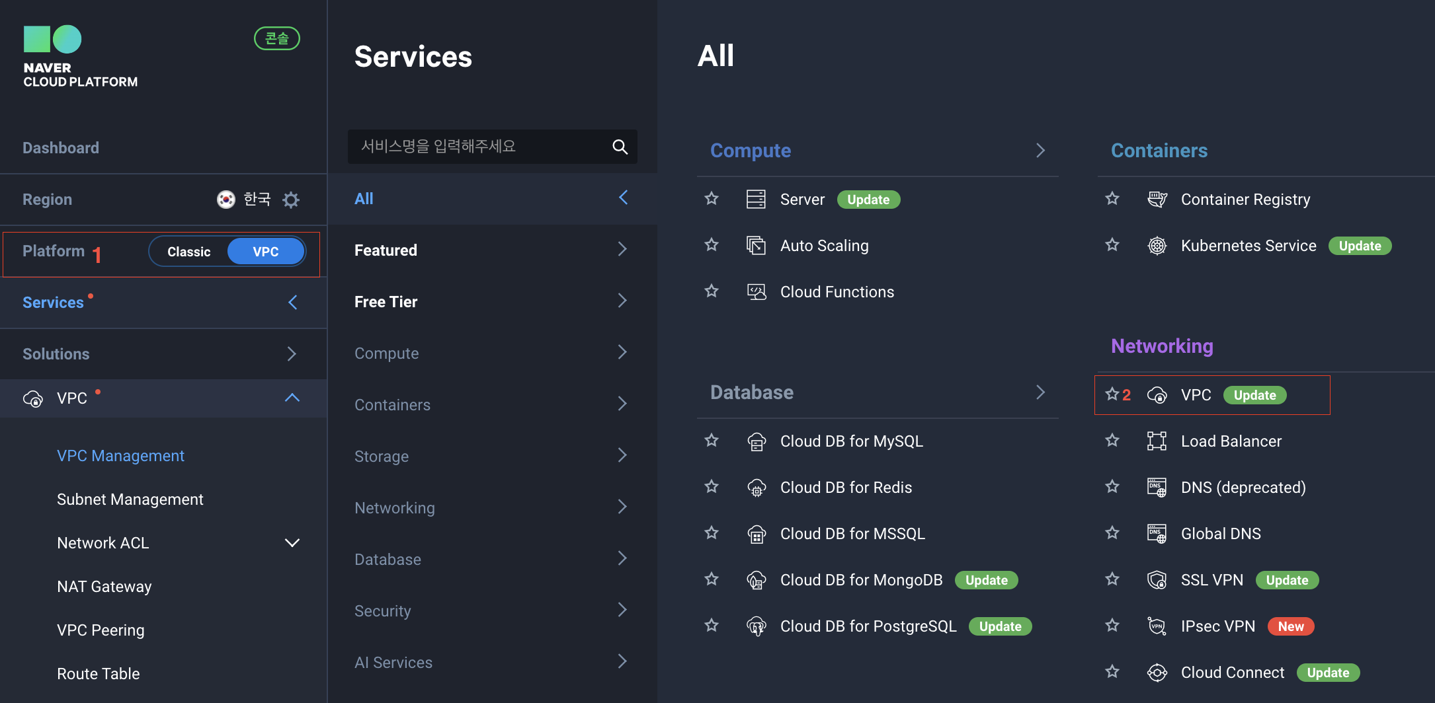Open Route Table page
The height and width of the screenshot is (703, 1435).
tap(98, 674)
